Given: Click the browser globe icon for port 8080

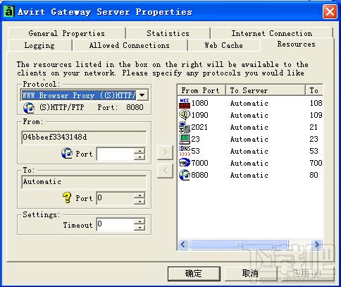Looking at the screenshot, I should (x=185, y=175).
